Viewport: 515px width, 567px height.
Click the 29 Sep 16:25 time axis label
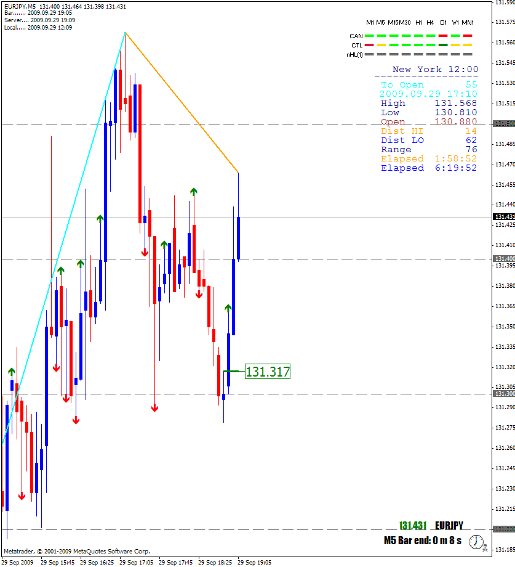click(x=97, y=563)
